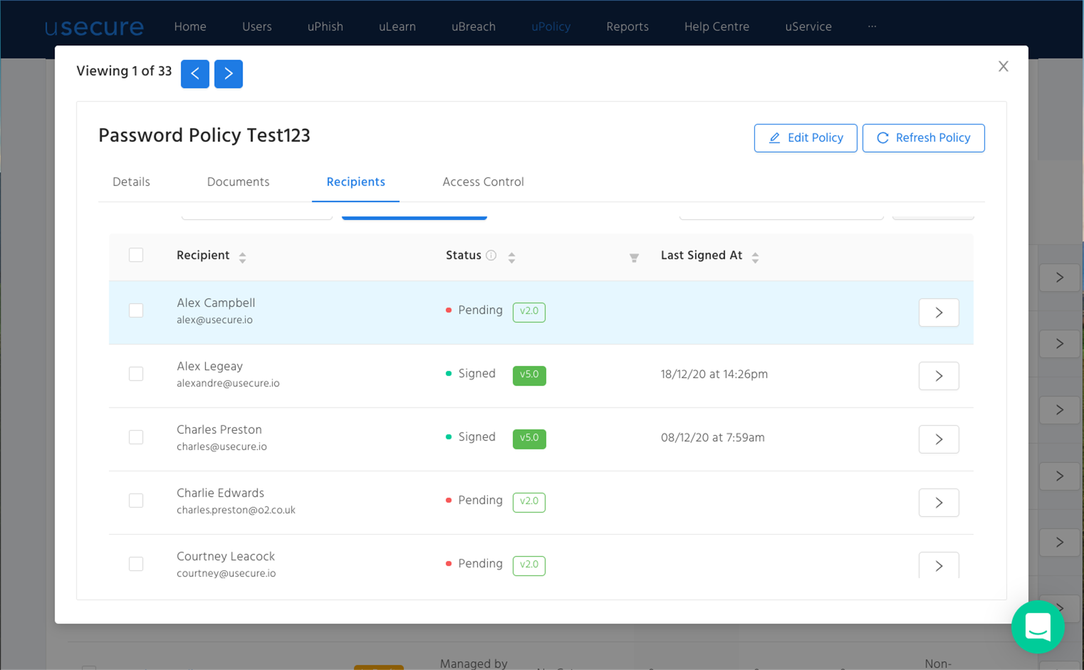Select Alex Campbell's checkbox
This screenshot has width=1084, height=670.
[x=136, y=310]
